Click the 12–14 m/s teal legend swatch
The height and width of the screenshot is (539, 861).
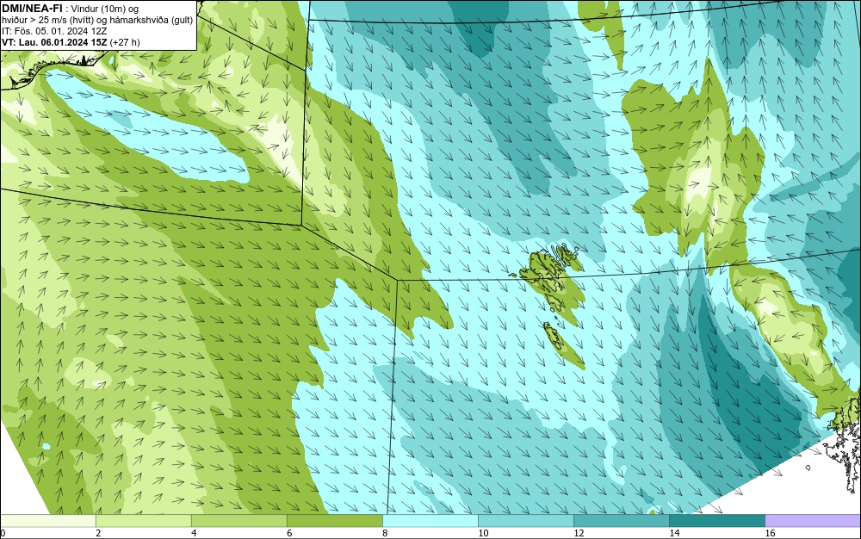[x=622, y=520]
